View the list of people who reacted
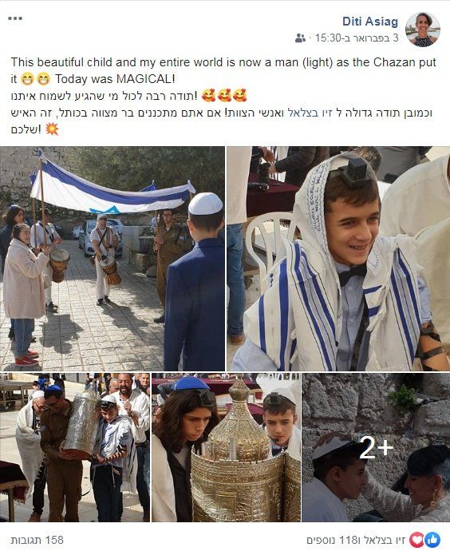Viewport: 450px width, 555px height. 356,540
